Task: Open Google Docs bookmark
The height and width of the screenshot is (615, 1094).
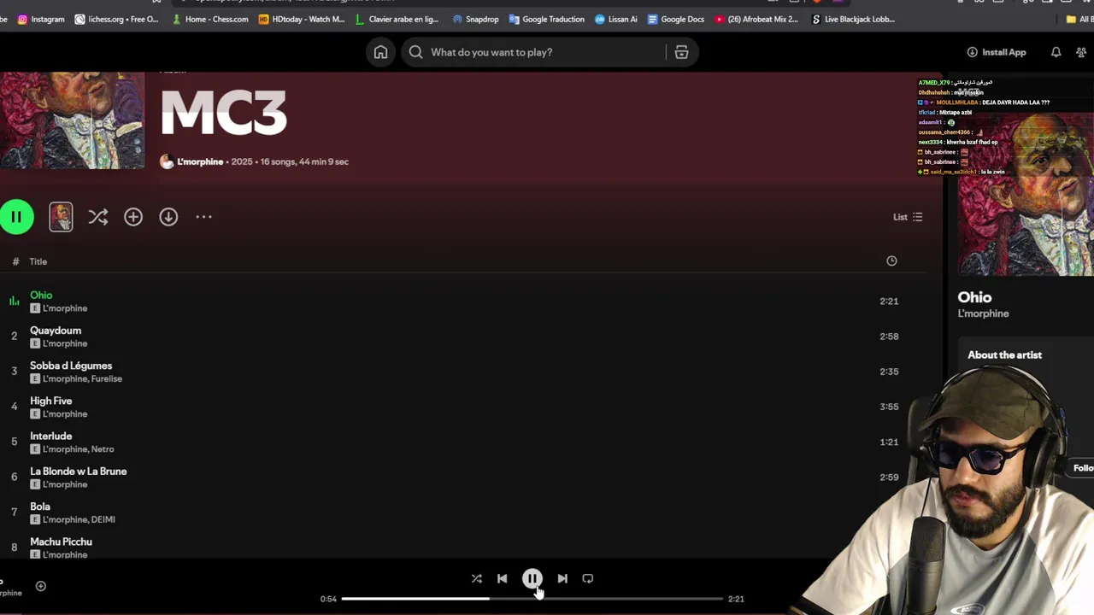Action: (x=676, y=19)
